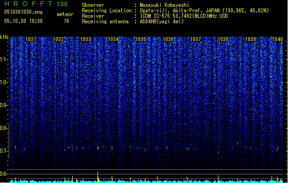Click the 1037 time marker

(196, 39)
